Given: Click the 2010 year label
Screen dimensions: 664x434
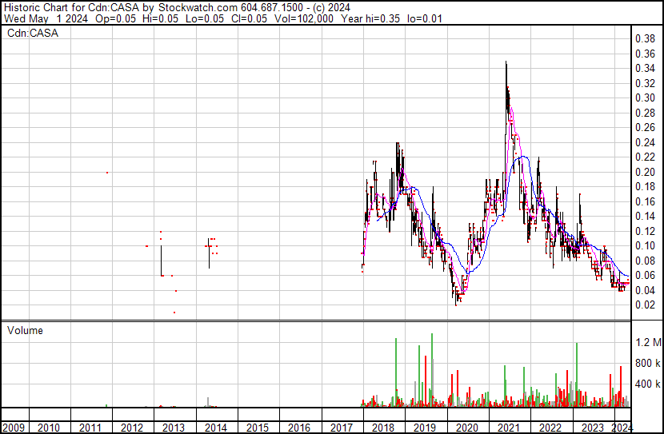Looking at the screenshot, I should [49, 428].
